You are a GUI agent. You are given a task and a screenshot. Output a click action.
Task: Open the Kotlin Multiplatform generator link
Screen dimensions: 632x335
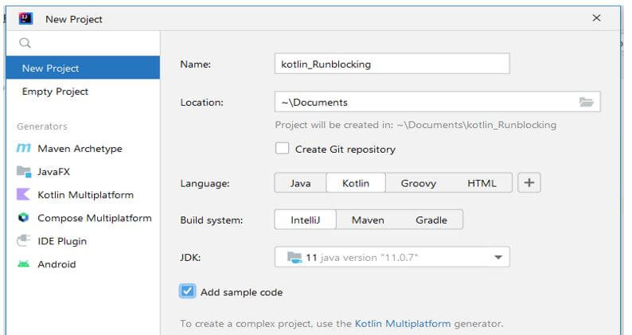403,323
